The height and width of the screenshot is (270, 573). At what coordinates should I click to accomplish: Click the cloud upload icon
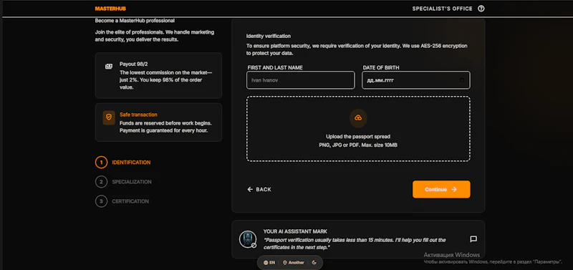click(x=358, y=117)
